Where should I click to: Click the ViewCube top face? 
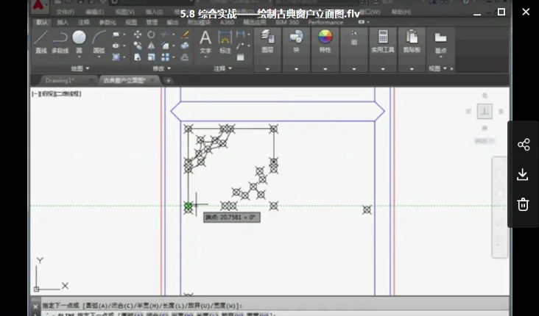click(x=485, y=111)
